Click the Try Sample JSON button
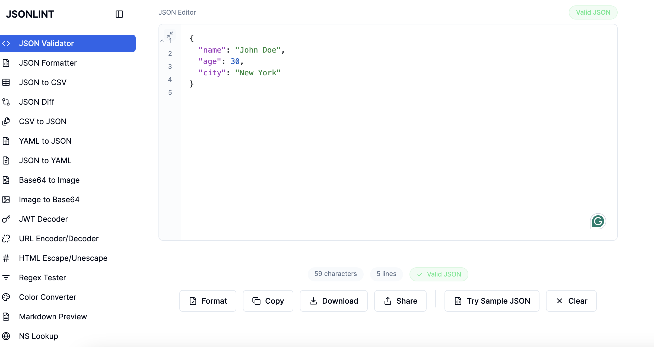654x347 pixels. [x=491, y=301]
